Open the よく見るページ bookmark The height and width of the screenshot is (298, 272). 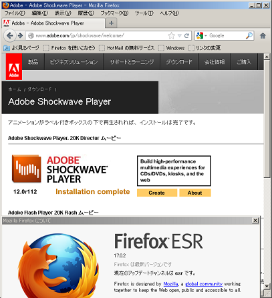(21, 48)
